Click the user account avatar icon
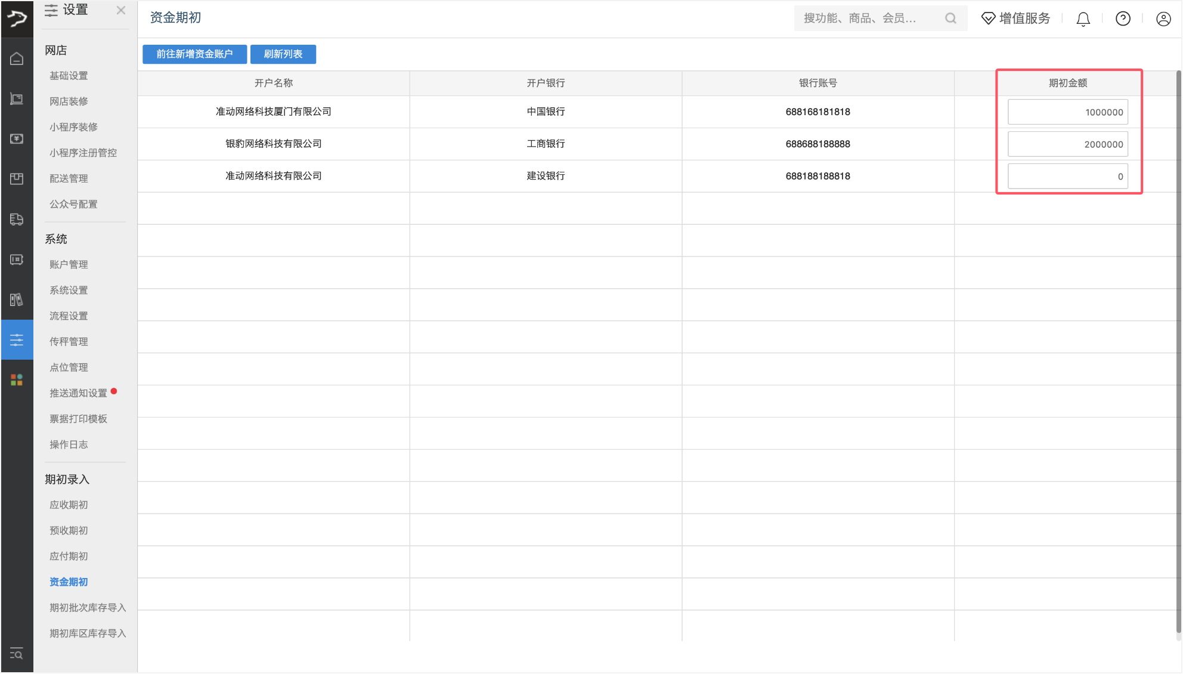Image resolution: width=1183 pixels, height=674 pixels. 1163,19
